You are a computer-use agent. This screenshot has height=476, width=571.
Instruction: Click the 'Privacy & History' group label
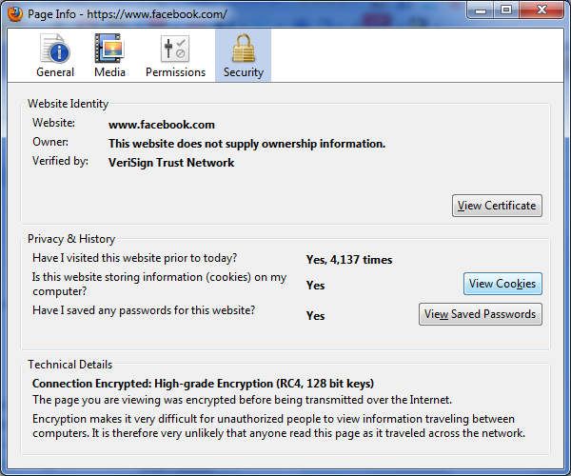[71, 239]
